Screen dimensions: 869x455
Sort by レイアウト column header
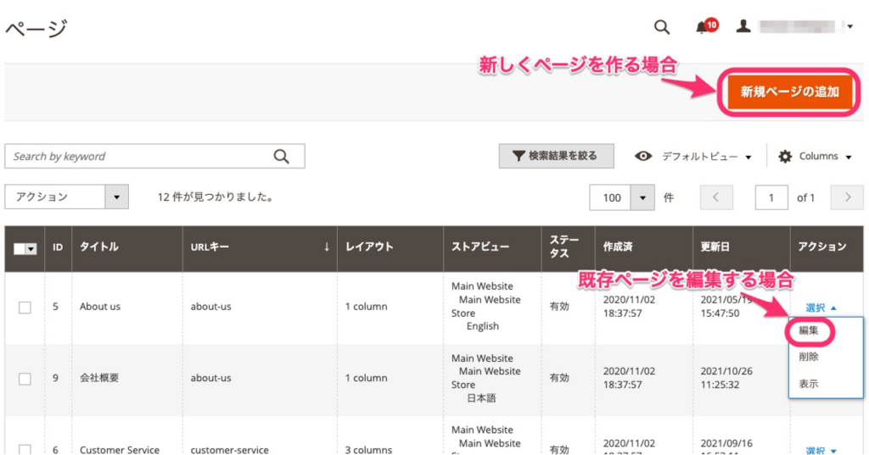click(x=390, y=247)
